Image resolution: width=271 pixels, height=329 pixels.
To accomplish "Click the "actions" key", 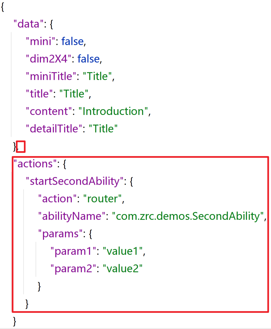I will [x=33, y=164].
